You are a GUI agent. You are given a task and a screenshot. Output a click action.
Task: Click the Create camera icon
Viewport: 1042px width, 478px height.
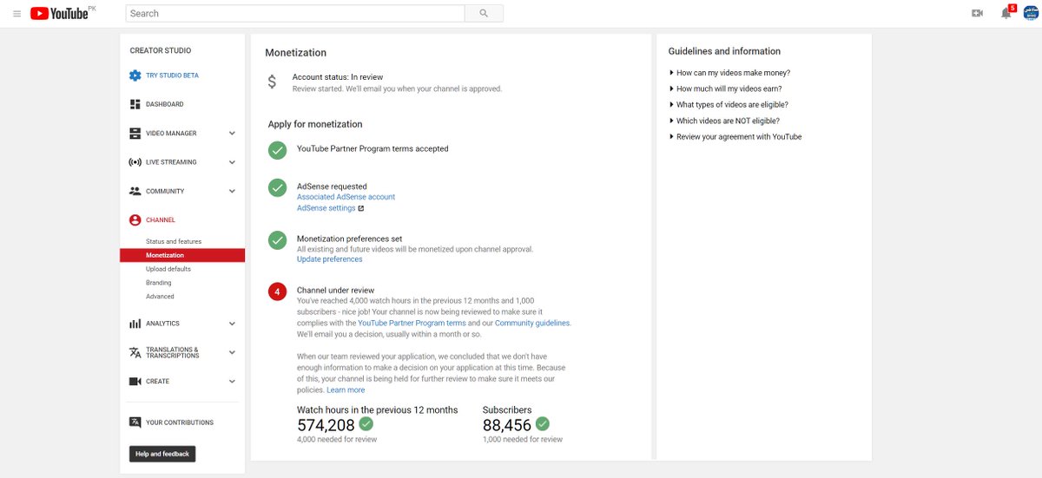(135, 382)
